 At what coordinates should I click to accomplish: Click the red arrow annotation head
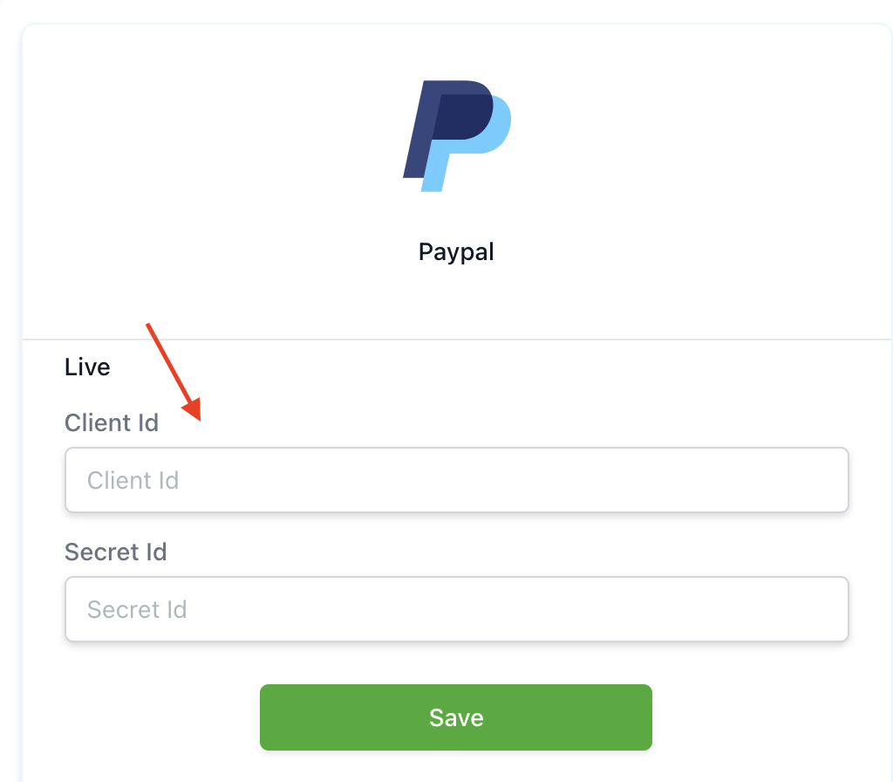pos(193,409)
